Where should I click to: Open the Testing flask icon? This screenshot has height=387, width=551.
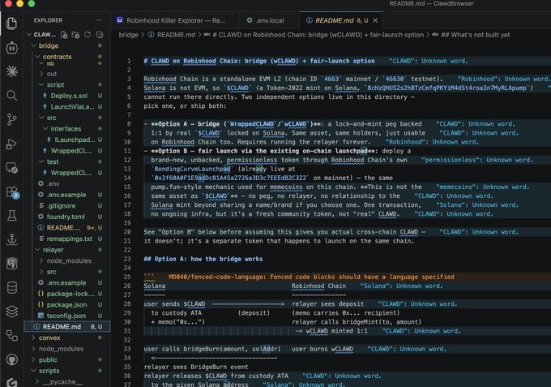point(11,216)
